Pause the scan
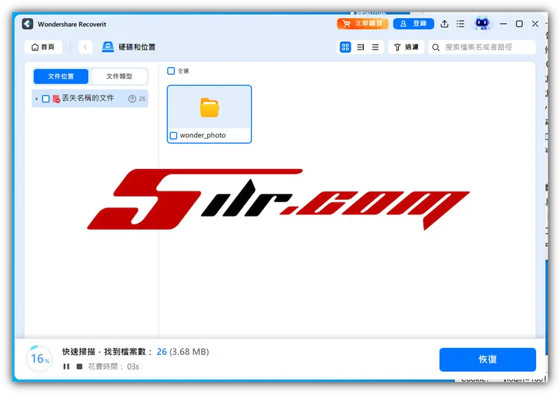 pyautogui.click(x=66, y=367)
